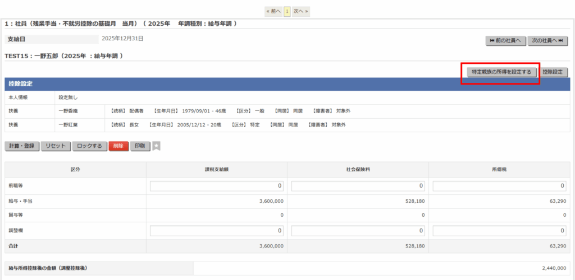
Task: Open 特定親族の所得を設定する
Action: point(501,72)
